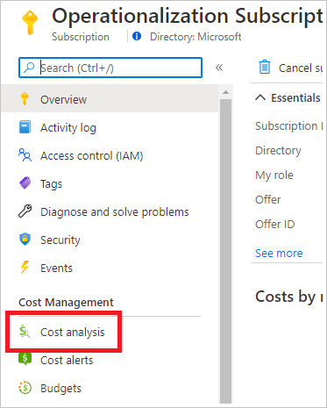Click the Budgets dollar circle icon
Image resolution: width=327 pixels, height=408 pixels.
tap(25, 388)
